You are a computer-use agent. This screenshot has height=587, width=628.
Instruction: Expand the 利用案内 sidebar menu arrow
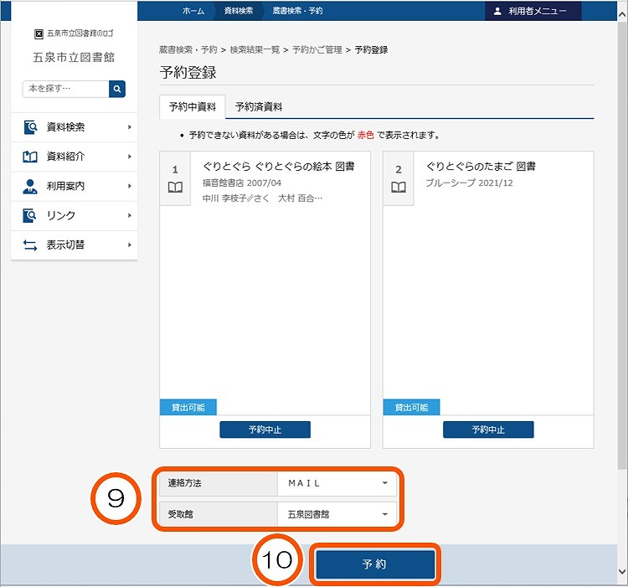(x=129, y=186)
